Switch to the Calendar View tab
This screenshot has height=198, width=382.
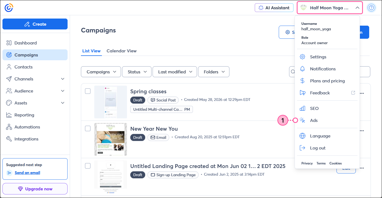pyautogui.click(x=122, y=51)
